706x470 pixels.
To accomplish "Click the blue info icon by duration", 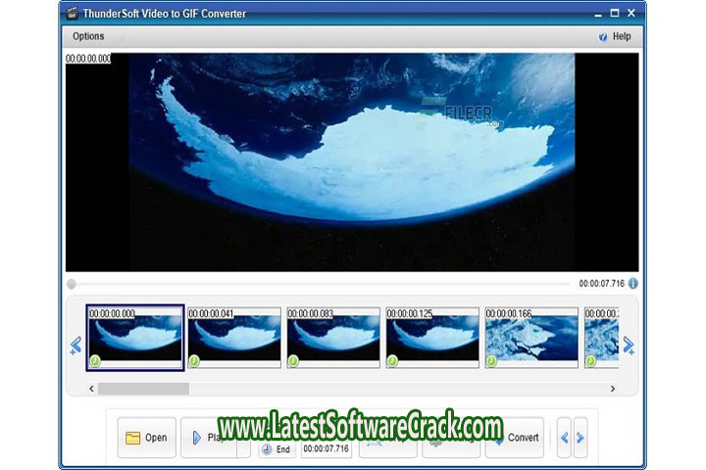I will click(633, 284).
